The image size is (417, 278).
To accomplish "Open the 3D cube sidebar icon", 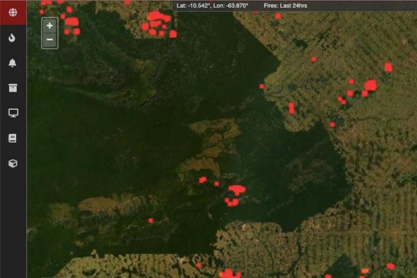I will [13, 163].
